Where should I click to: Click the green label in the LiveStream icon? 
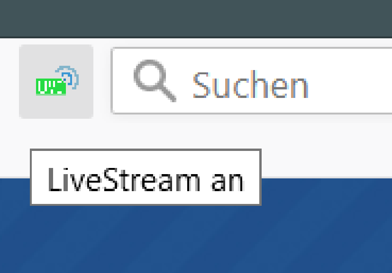point(51,87)
